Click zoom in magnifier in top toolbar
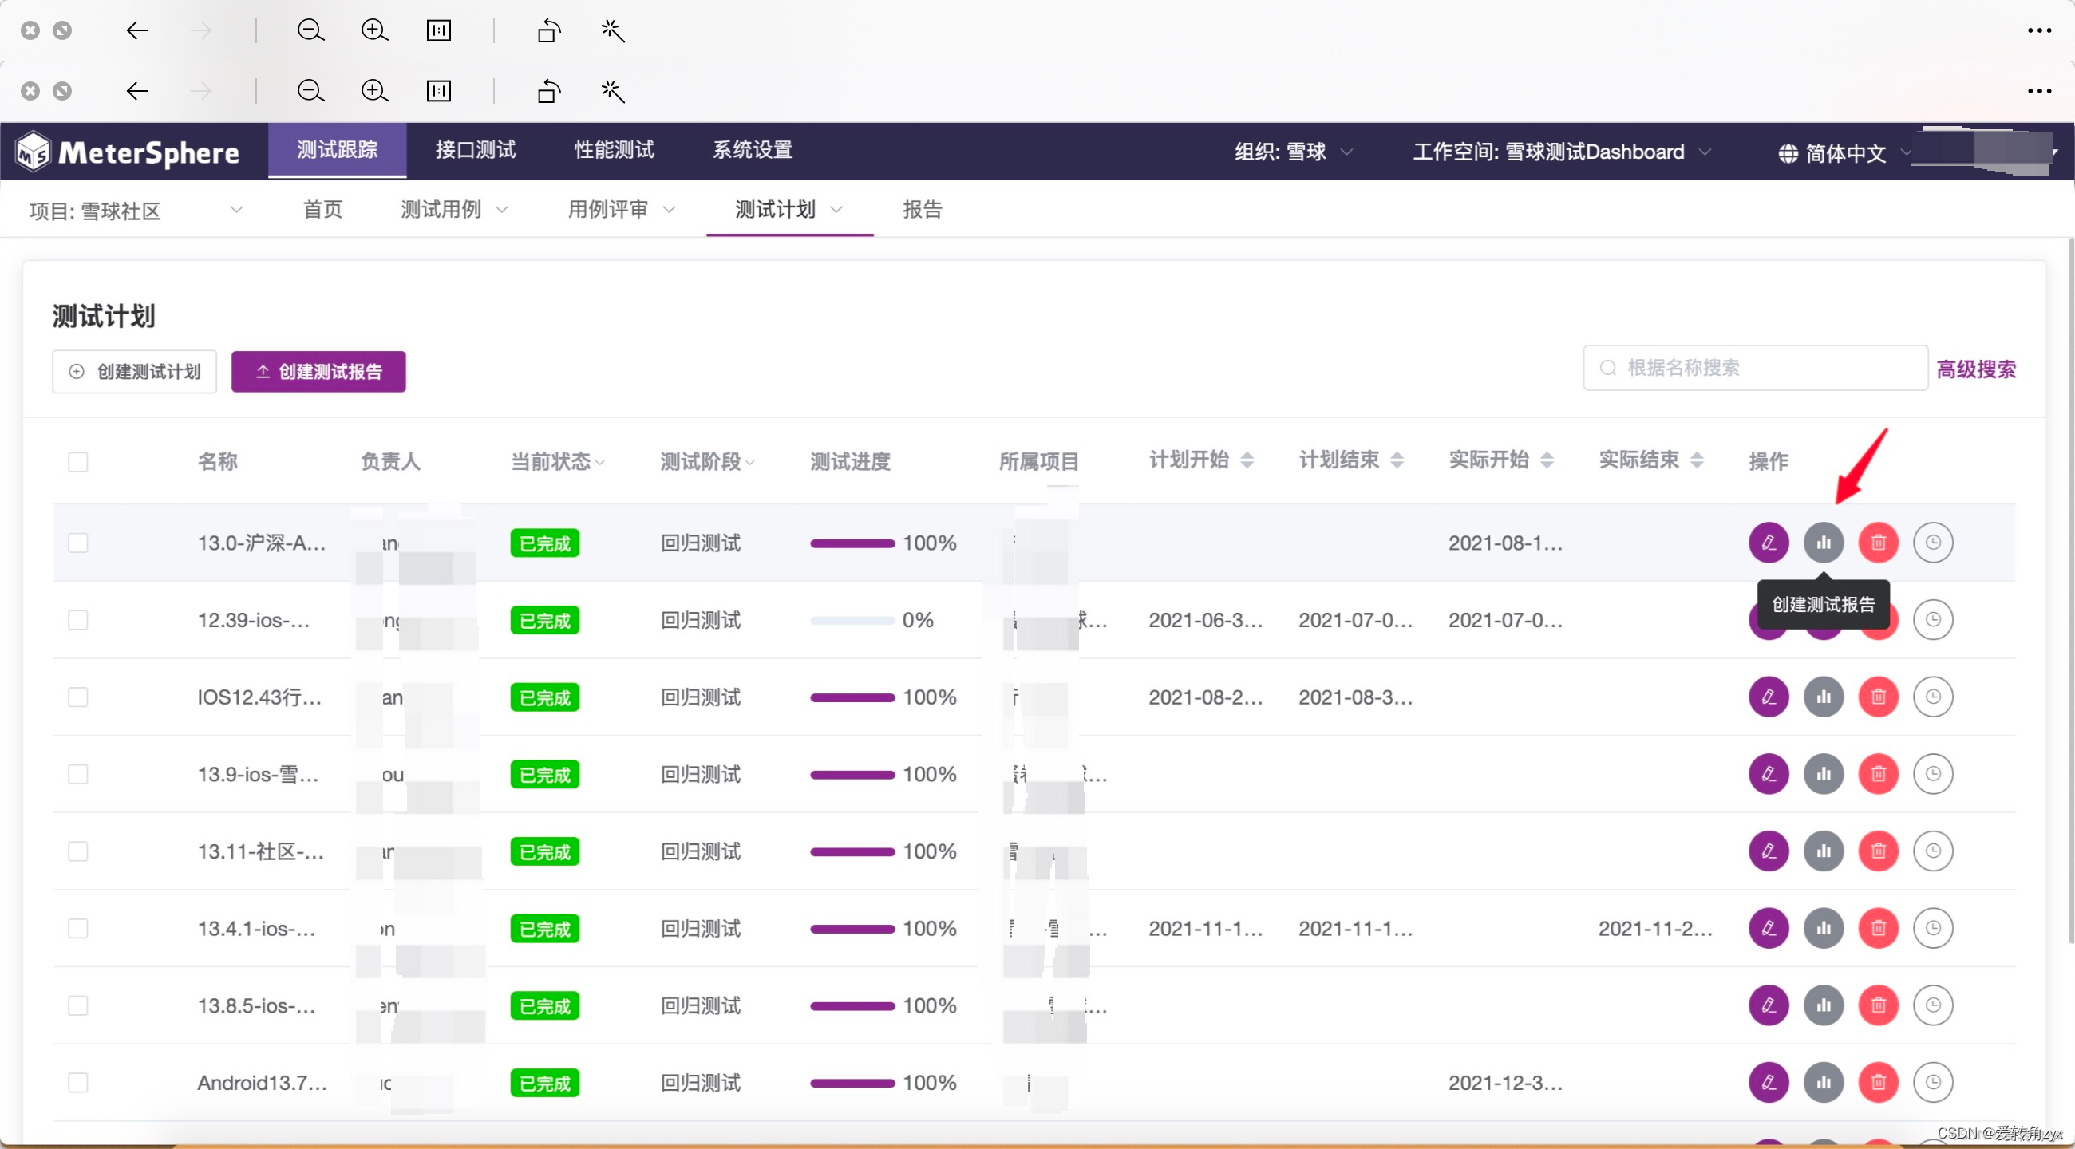Screen dimensions: 2075x1149 (374, 30)
